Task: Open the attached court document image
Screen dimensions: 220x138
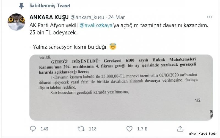Action: coord(121,88)
